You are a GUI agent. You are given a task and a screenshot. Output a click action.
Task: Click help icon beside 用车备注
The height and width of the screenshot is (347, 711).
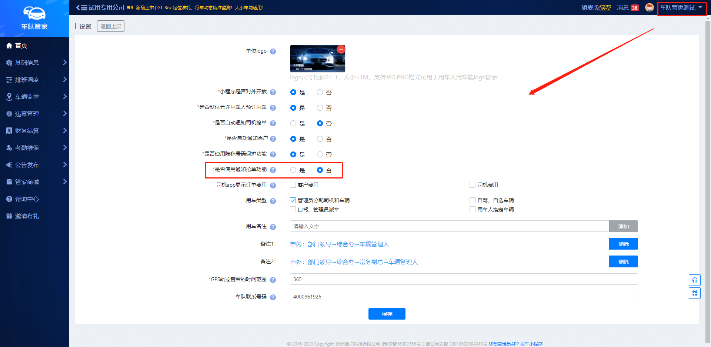coord(273,227)
